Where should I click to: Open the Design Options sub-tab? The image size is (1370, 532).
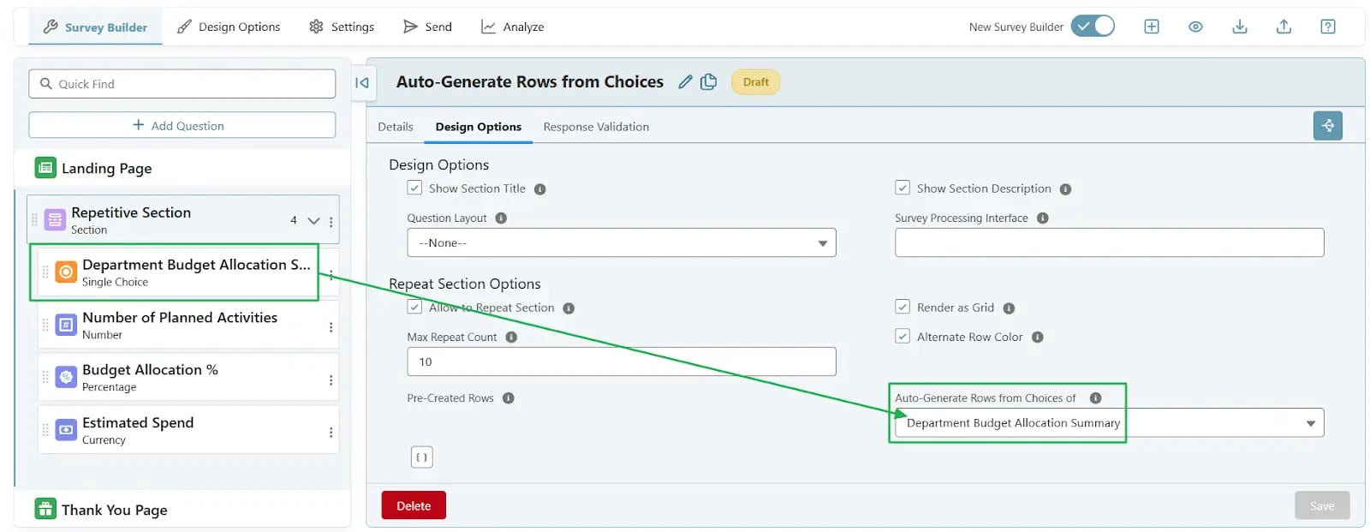(478, 127)
